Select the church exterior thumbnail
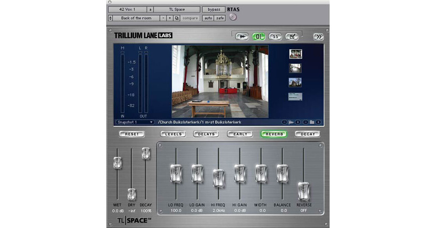 (x=295, y=82)
